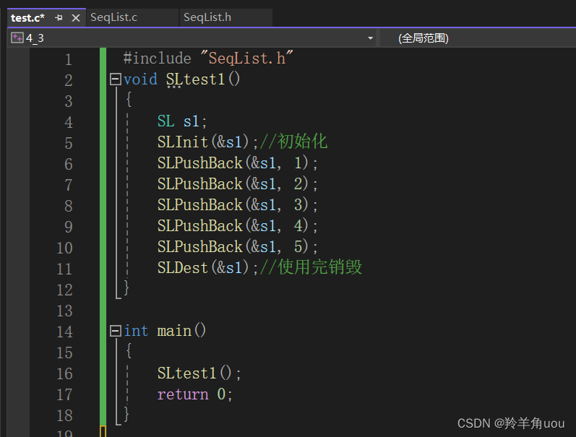Click SLPushBack(&s1, 2) line
Screen dimensions: 576x437
pos(237,184)
